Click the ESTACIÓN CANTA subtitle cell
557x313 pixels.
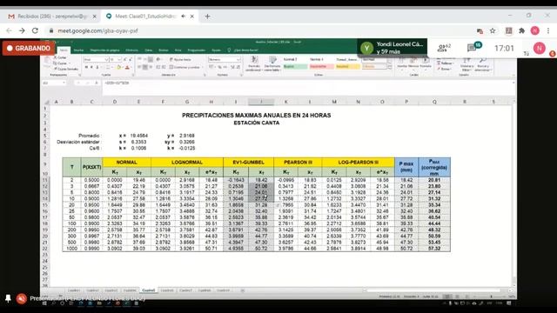(x=257, y=123)
